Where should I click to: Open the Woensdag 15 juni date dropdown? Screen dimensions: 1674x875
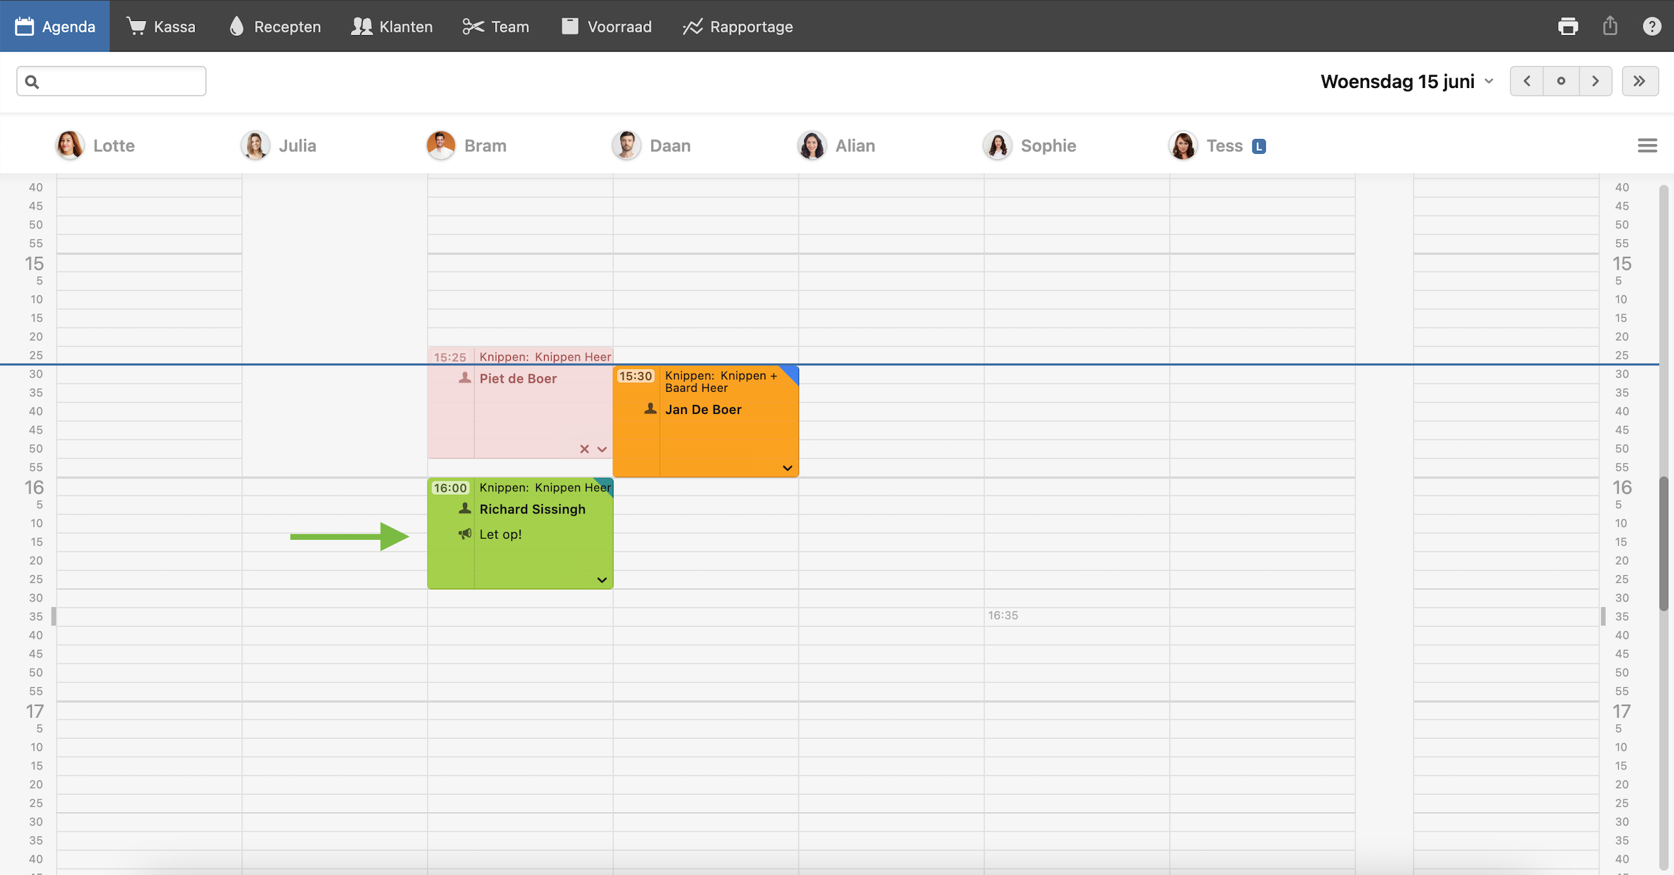[x=1407, y=82]
